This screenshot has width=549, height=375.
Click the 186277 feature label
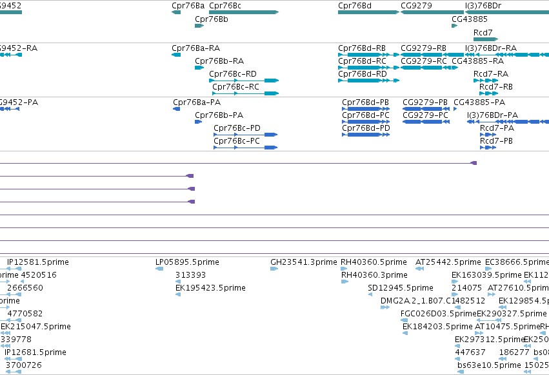pos(514,352)
